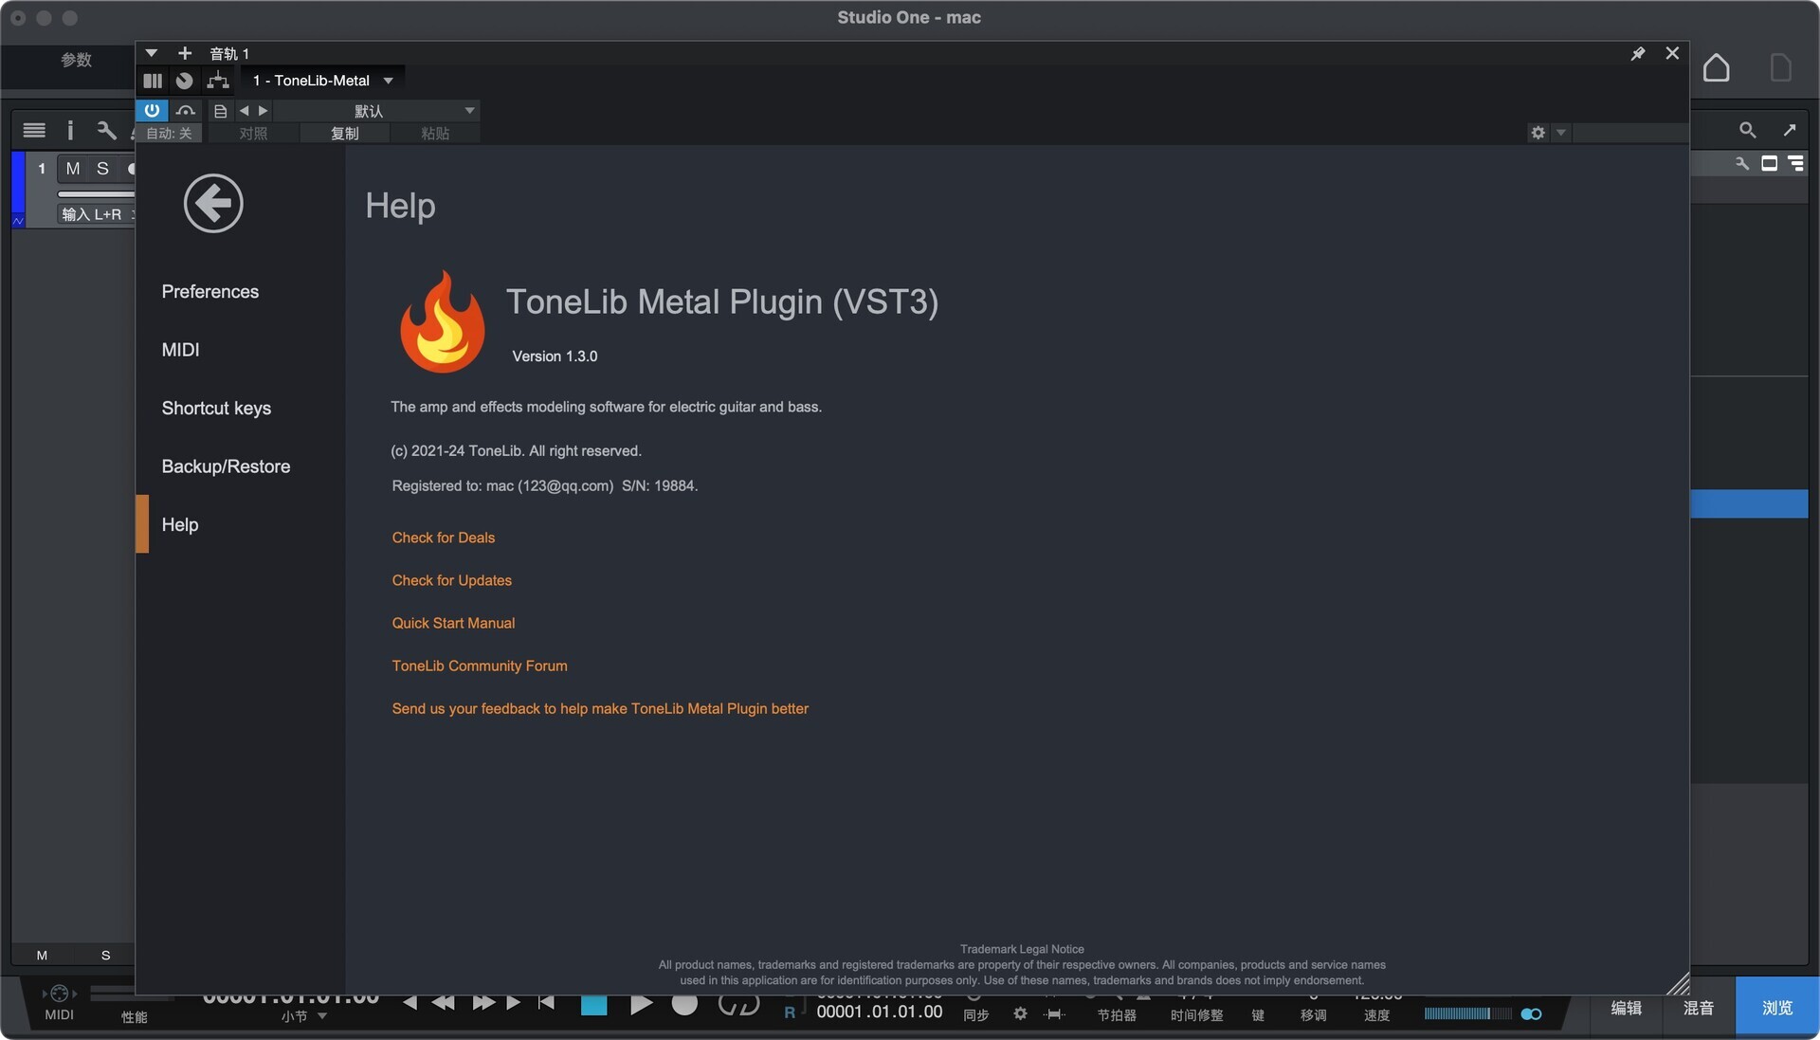
Task: Click the Record button in transport
Action: (684, 1004)
